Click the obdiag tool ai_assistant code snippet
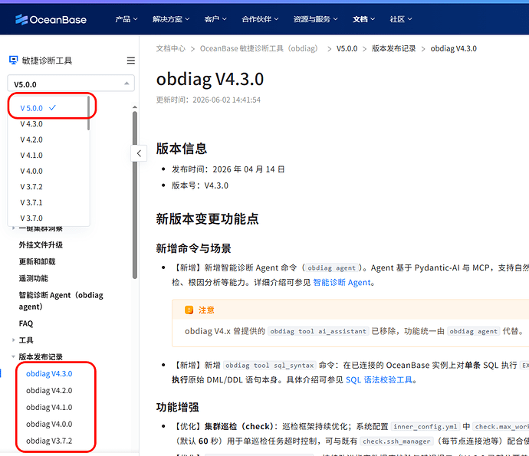Viewport: 529px width, 456px height. (x=318, y=331)
